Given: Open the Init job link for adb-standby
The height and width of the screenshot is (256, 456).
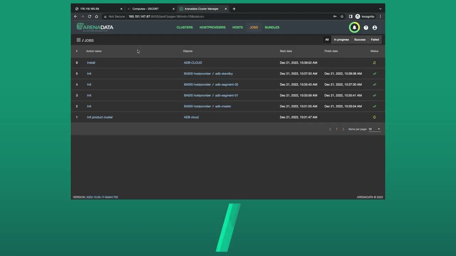Looking at the screenshot, I should click(89, 74).
